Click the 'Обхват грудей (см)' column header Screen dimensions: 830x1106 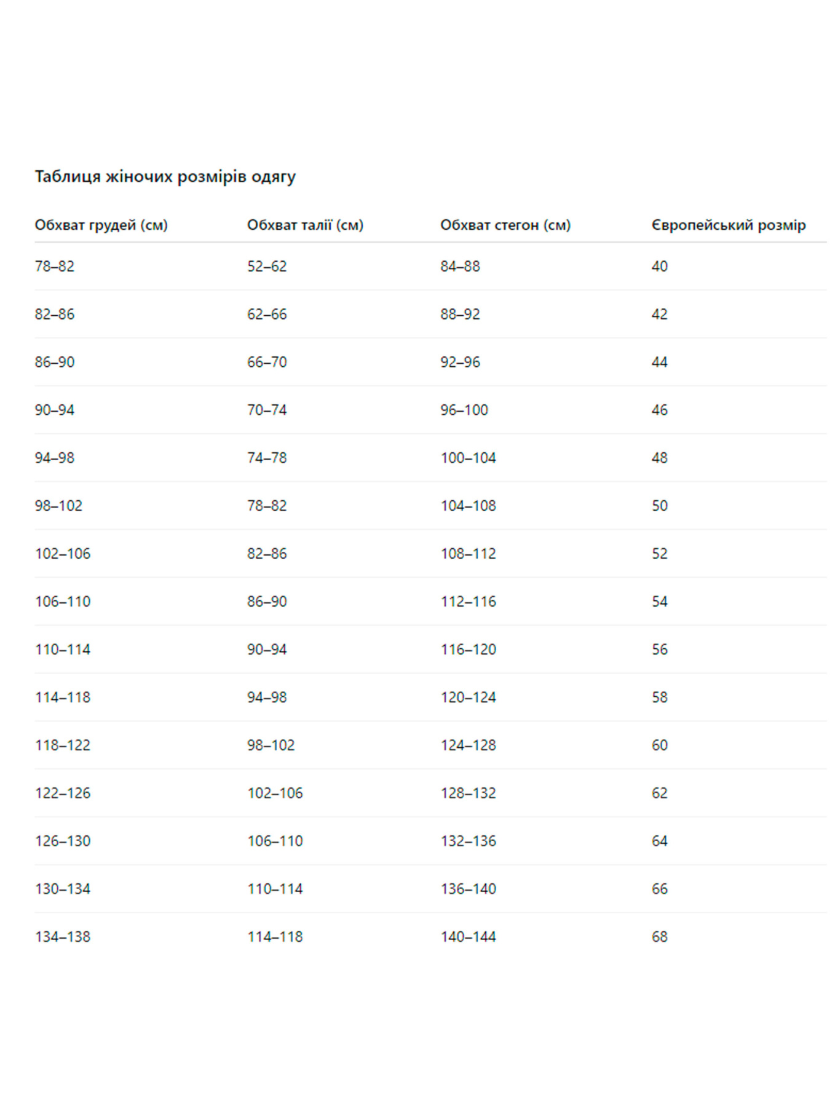tap(101, 225)
